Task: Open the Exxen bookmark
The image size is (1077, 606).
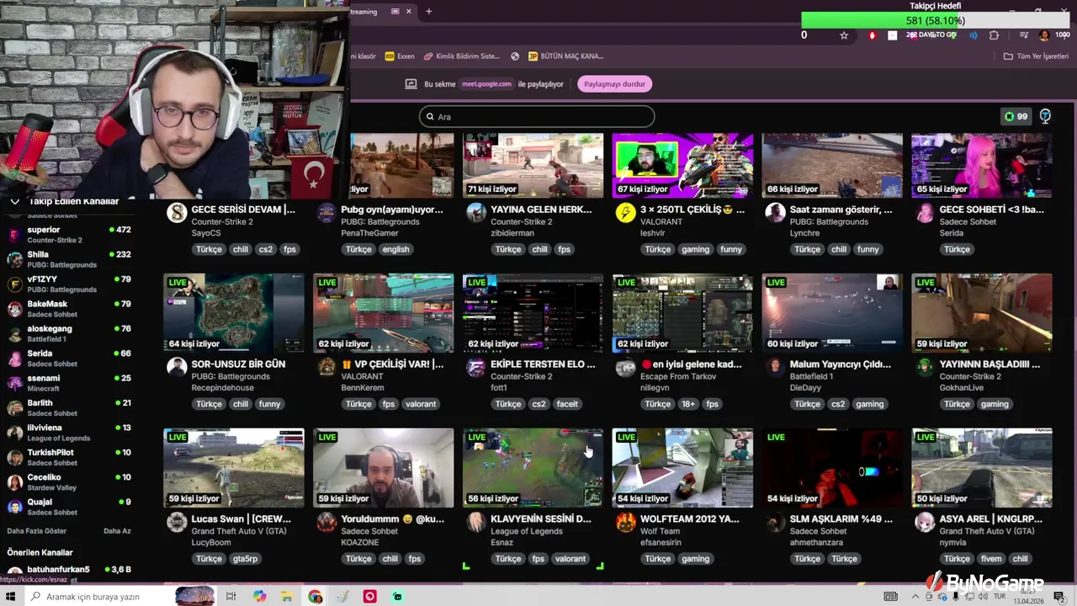Action: (x=400, y=56)
